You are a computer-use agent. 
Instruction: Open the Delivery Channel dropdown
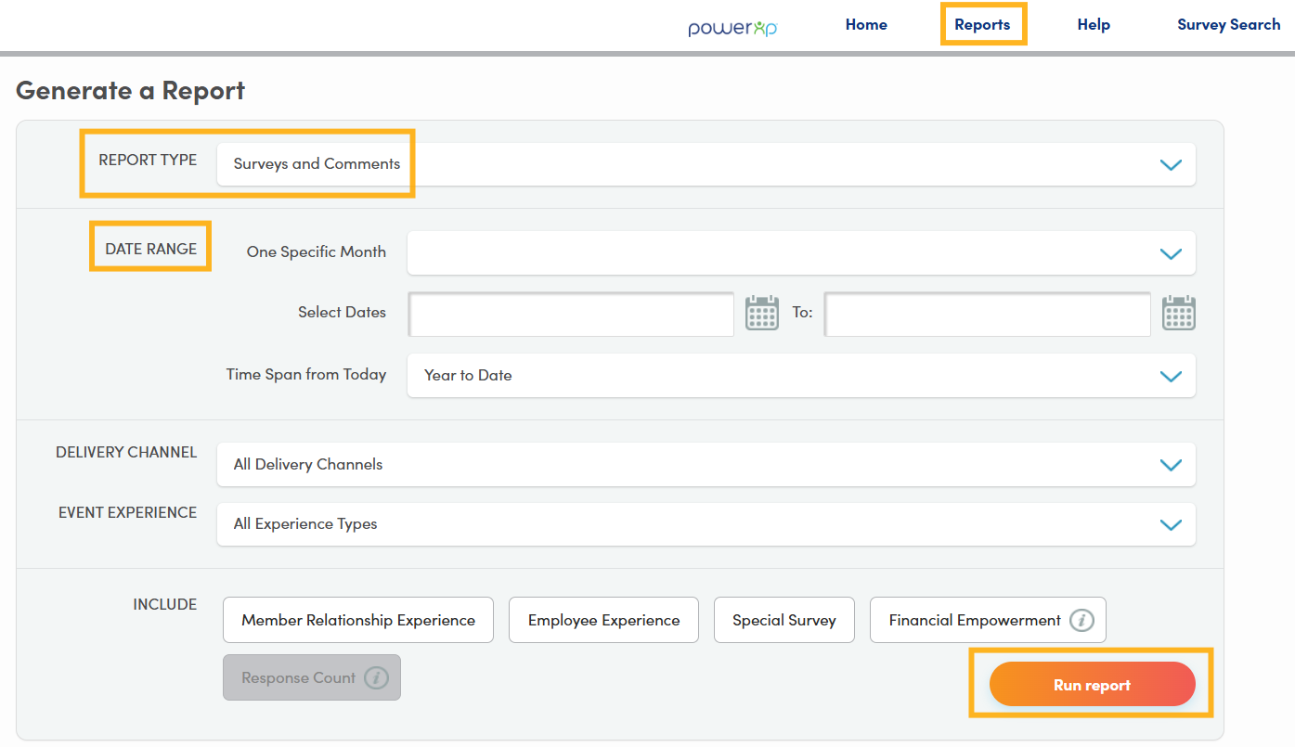click(1170, 465)
